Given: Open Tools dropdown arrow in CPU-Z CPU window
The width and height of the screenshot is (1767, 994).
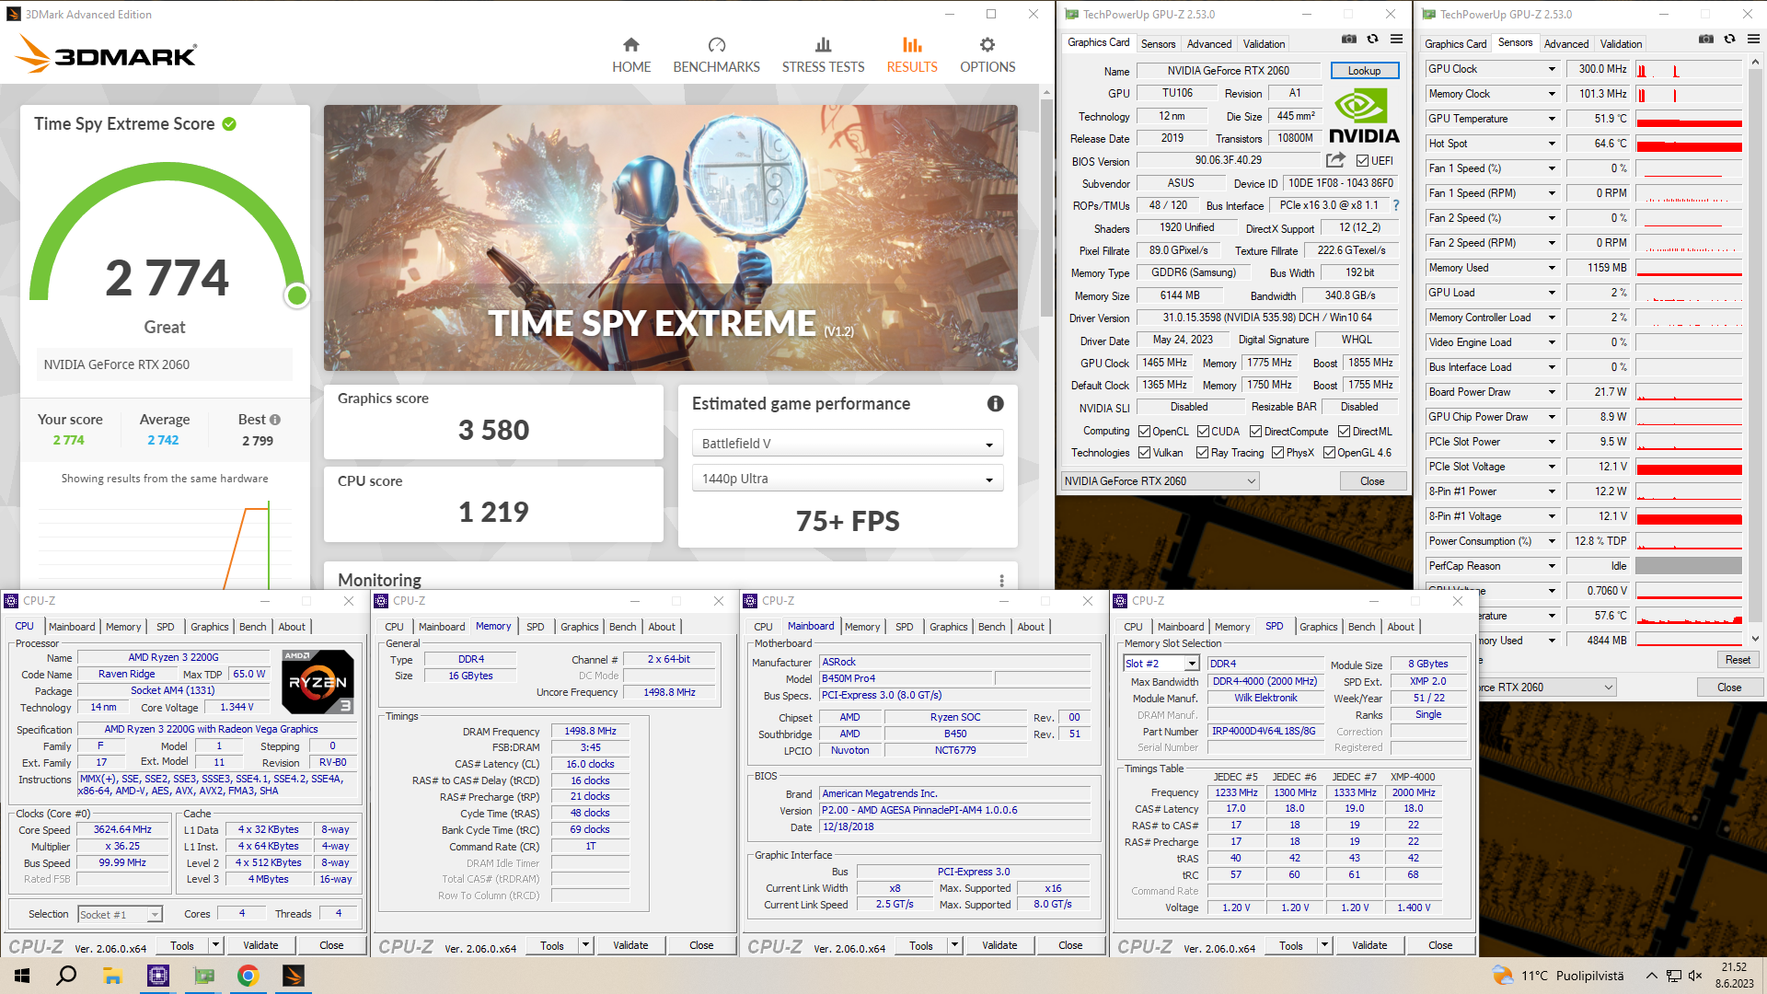Looking at the screenshot, I should pyautogui.click(x=215, y=945).
